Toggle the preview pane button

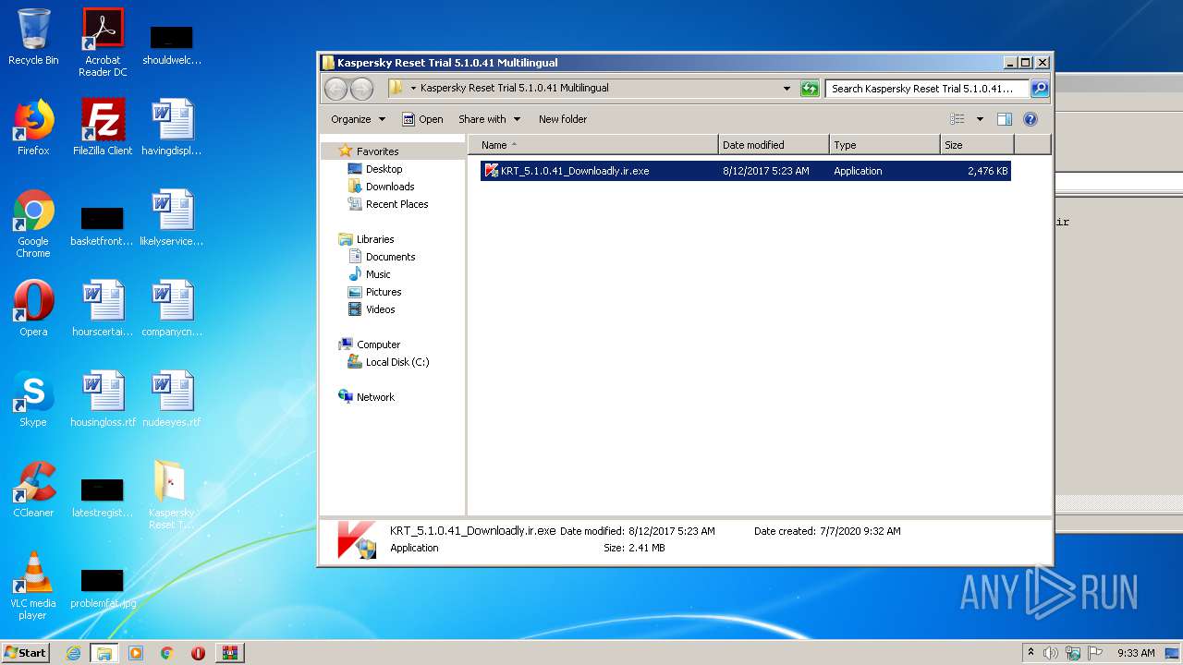click(1005, 119)
